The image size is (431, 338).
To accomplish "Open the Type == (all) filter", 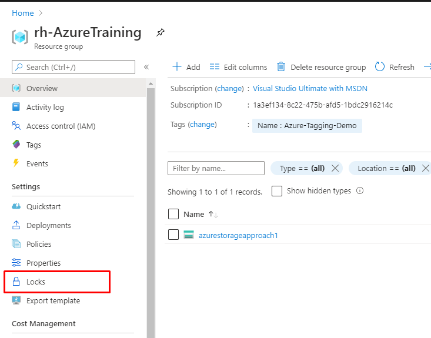I will coord(302,168).
